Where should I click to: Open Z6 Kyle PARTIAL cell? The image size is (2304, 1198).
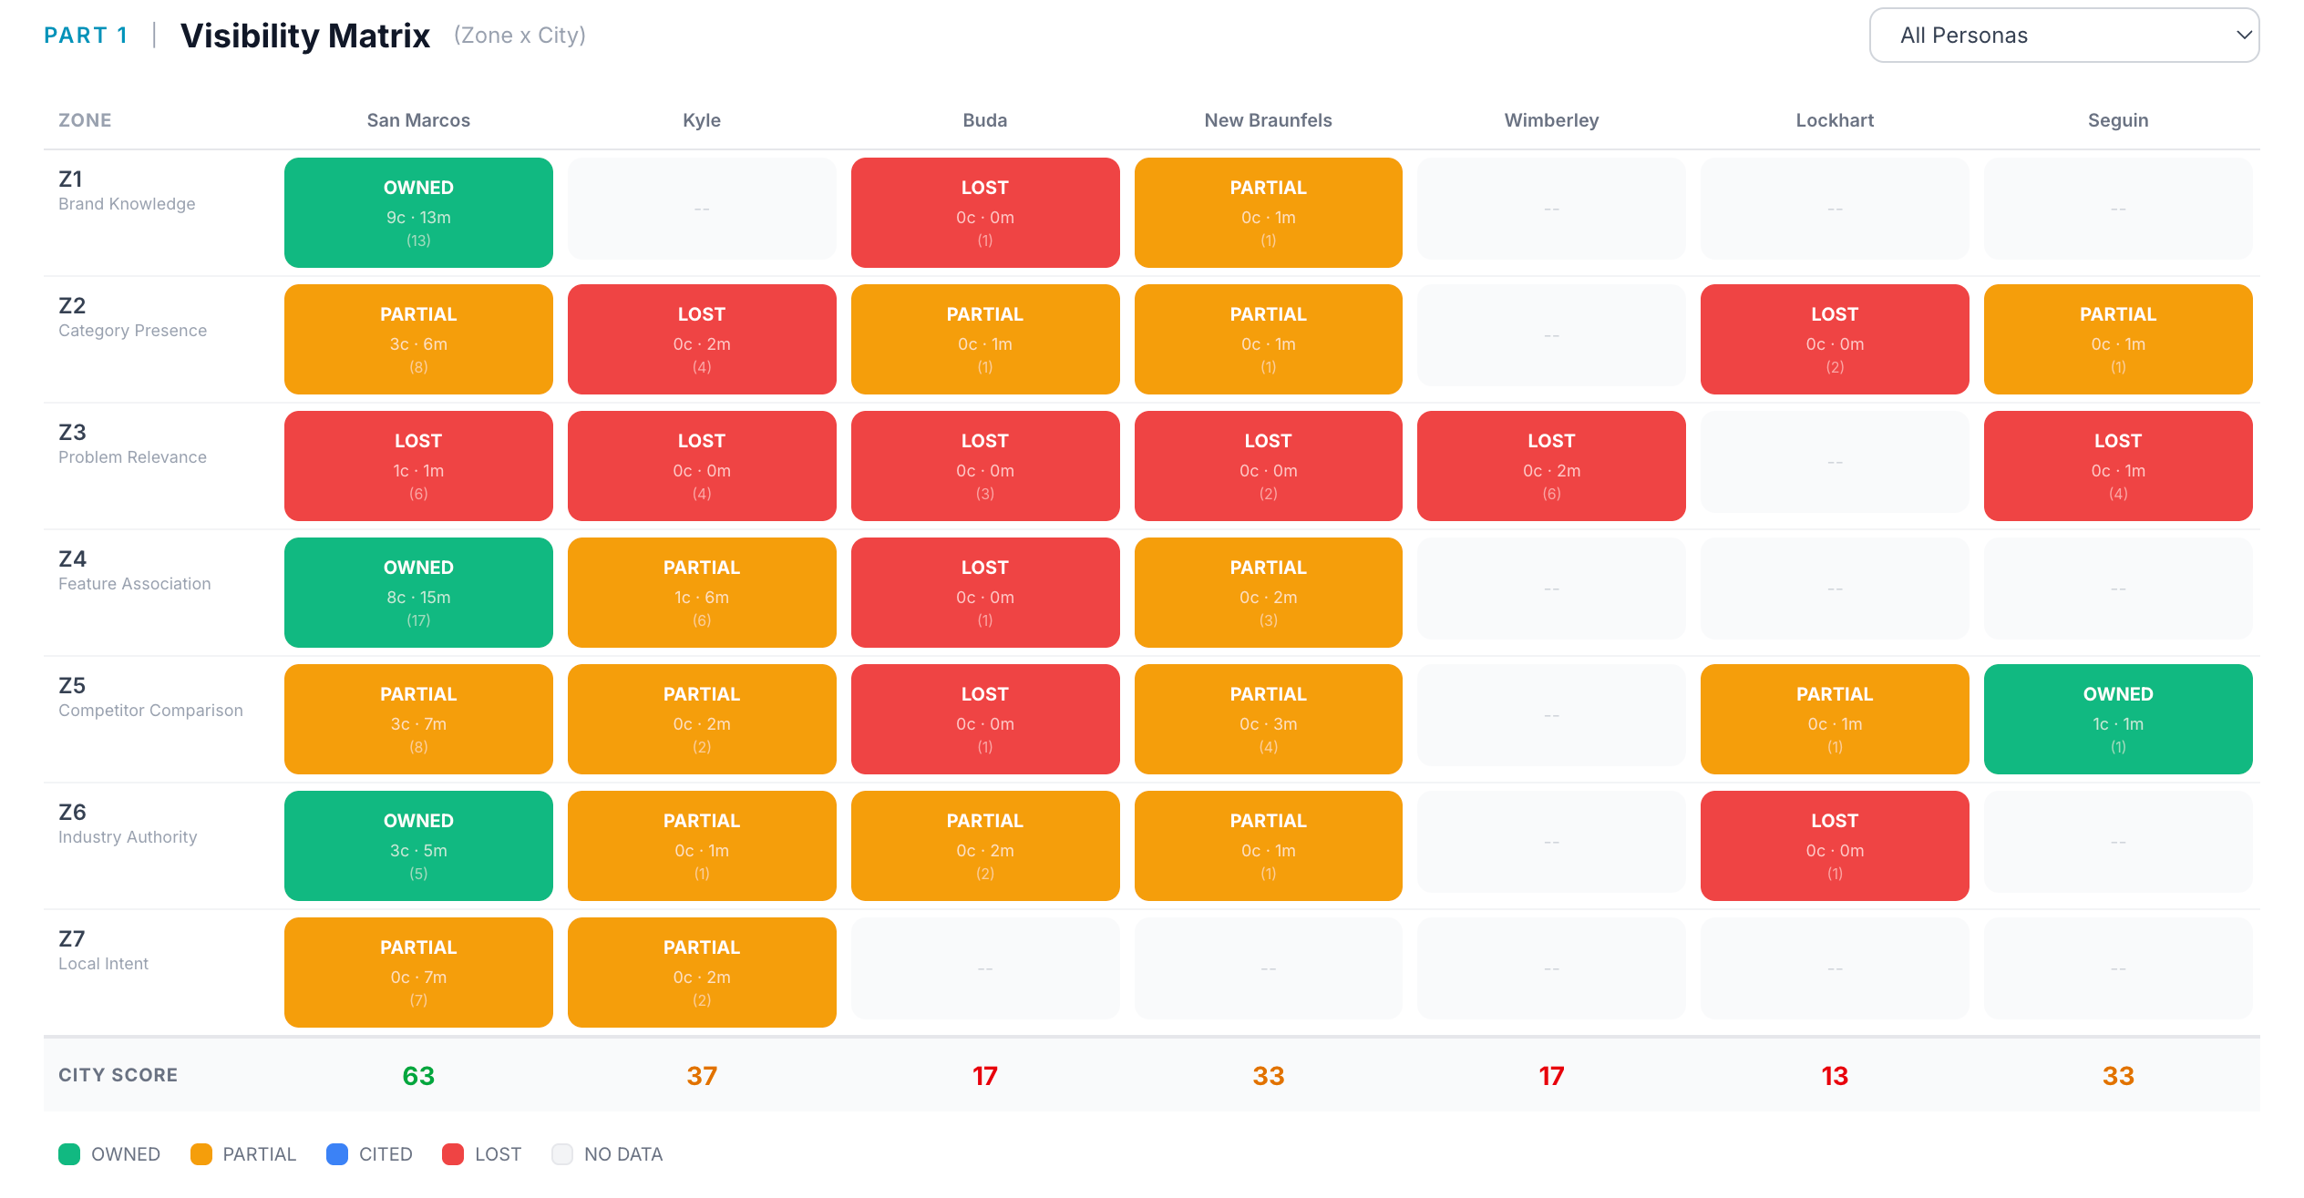pos(702,845)
